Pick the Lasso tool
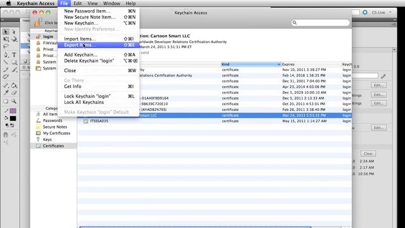The image size is (405, 228). pyautogui.click(x=6, y=46)
